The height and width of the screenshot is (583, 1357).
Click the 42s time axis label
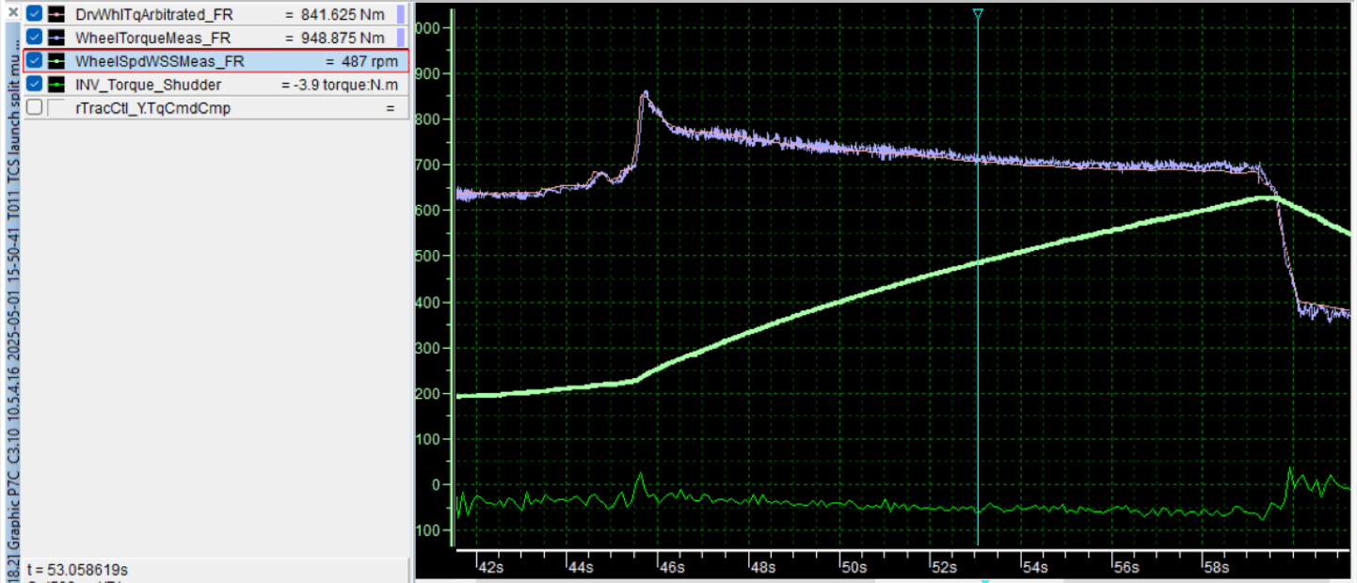pyautogui.click(x=491, y=569)
